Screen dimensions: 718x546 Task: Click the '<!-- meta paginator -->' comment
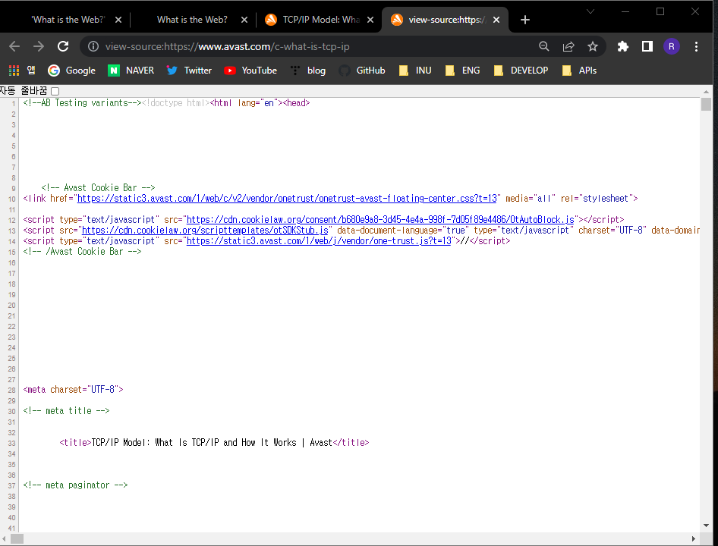(x=76, y=485)
